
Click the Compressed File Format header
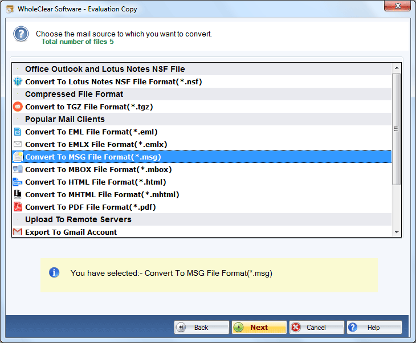point(202,94)
